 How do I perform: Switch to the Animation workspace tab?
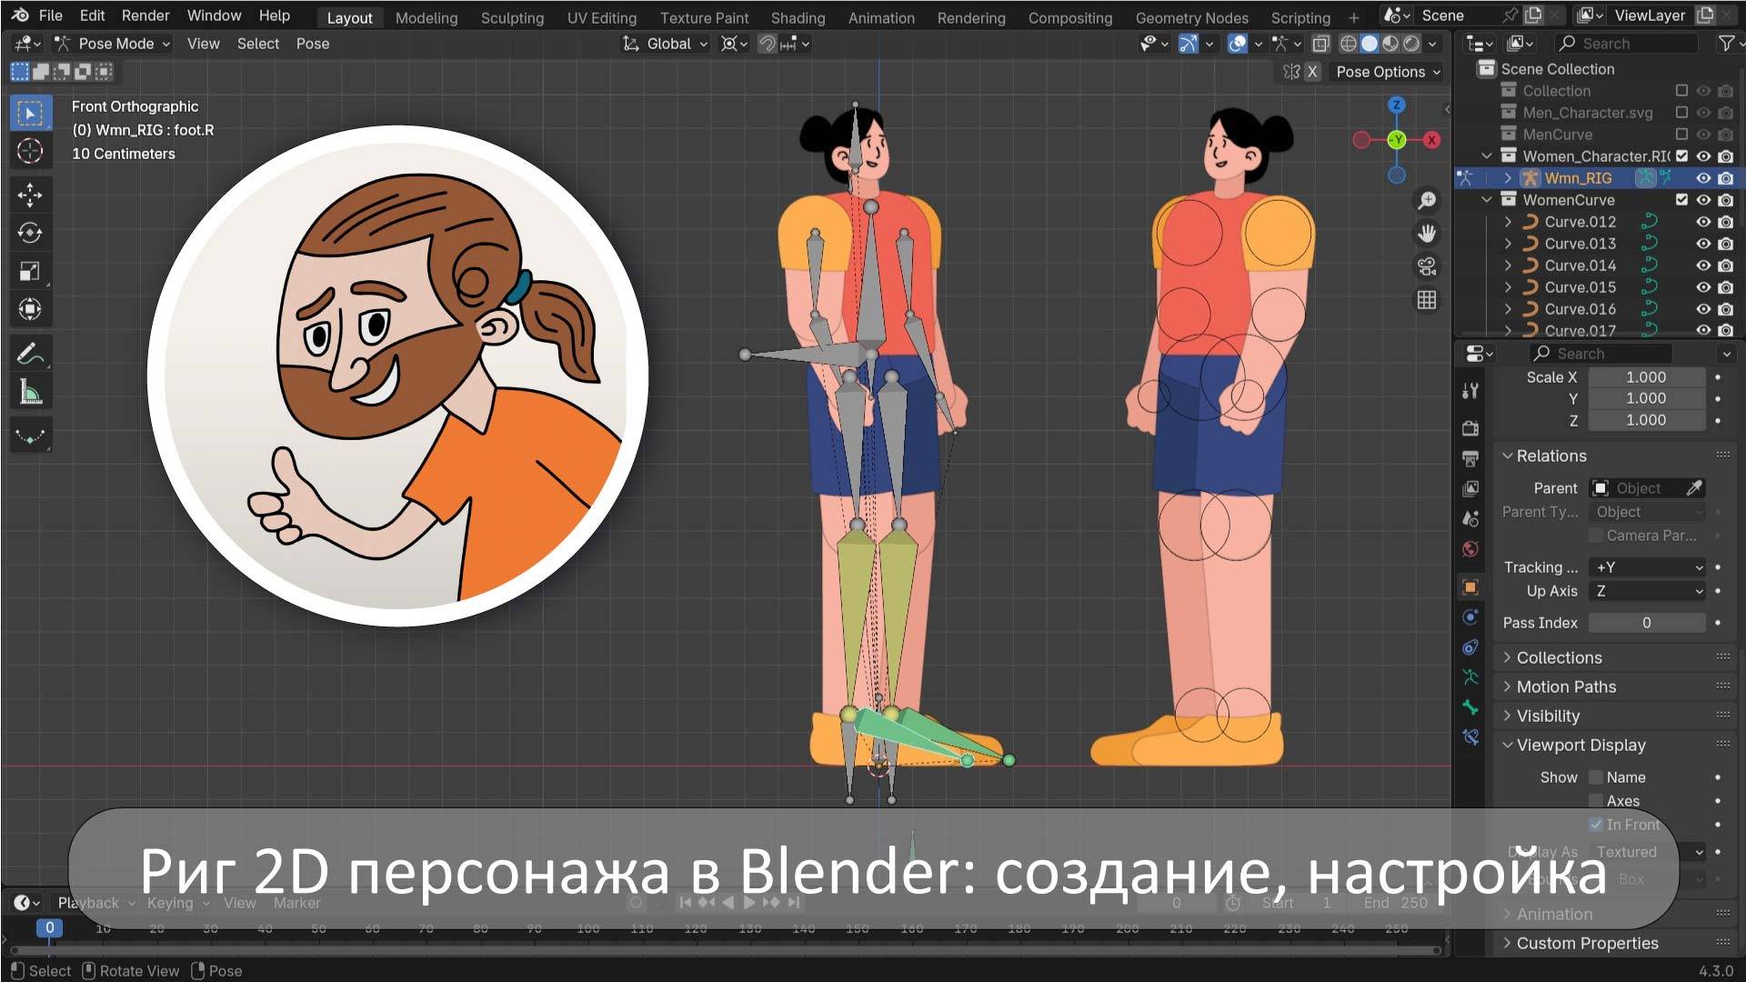click(880, 17)
